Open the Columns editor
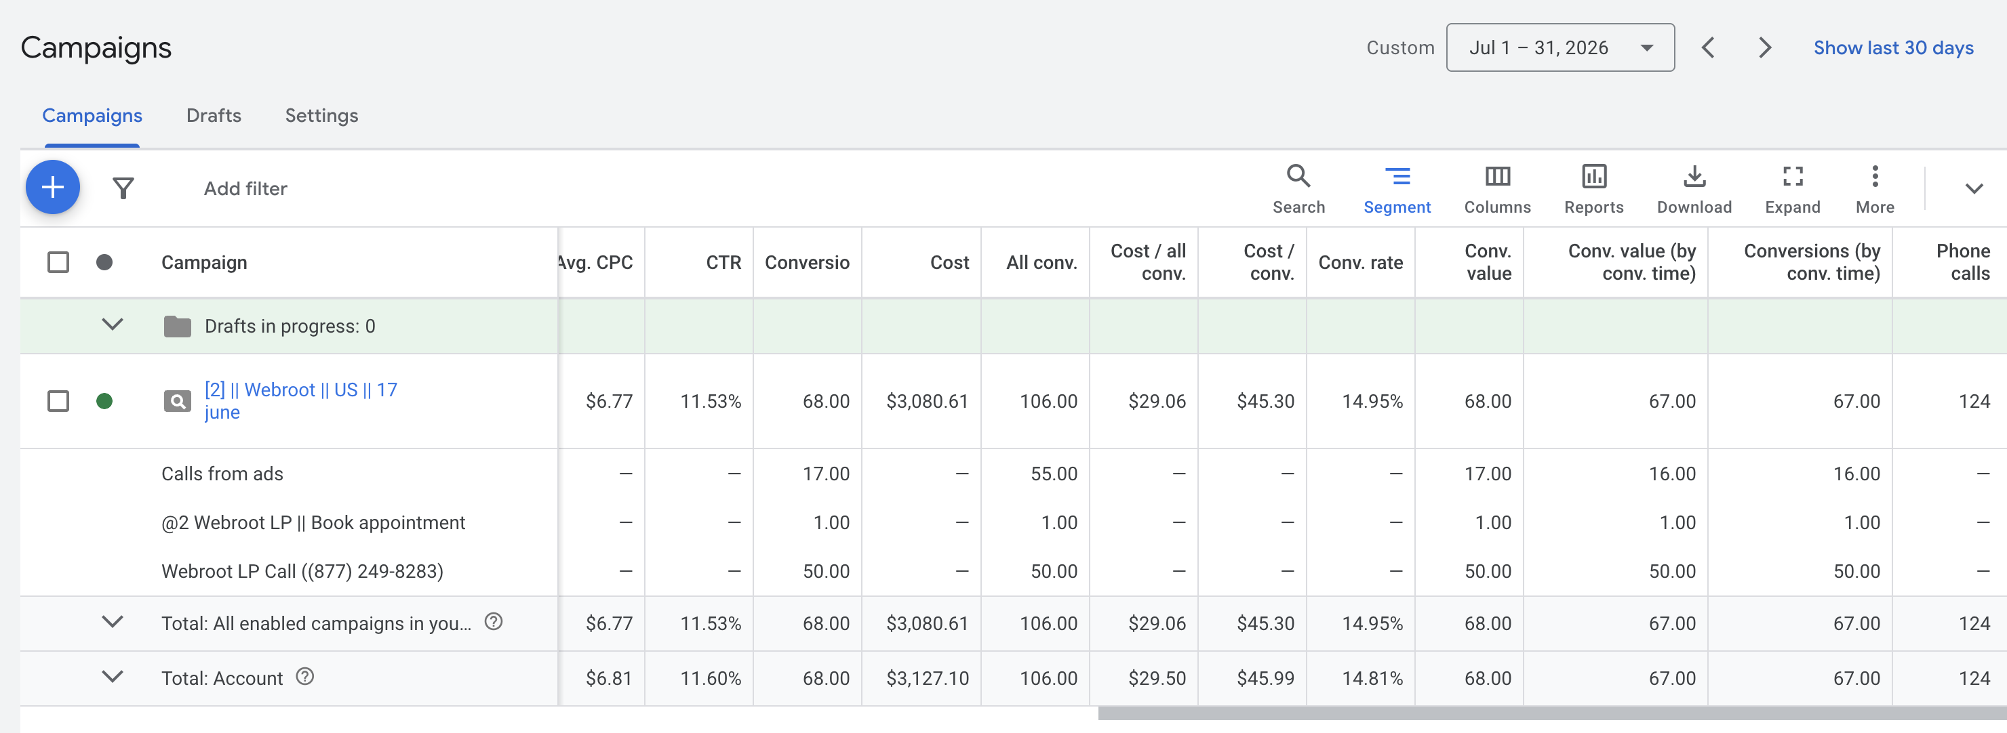This screenshot has height=733, width=2007. click(x=1496, y=189)
